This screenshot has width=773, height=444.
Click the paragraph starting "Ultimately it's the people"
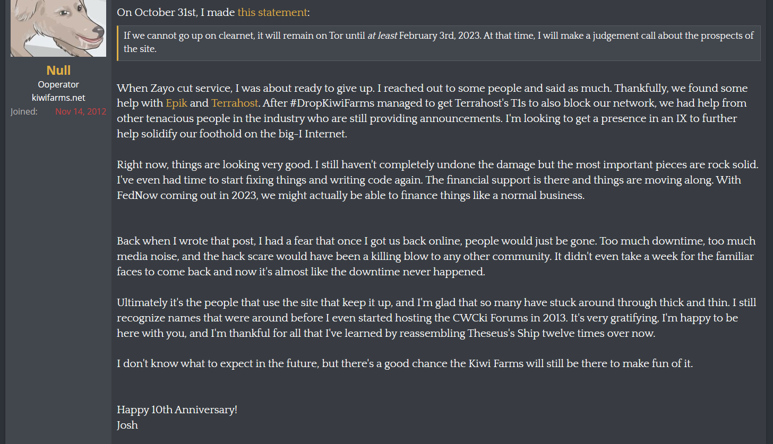[435, 318]
